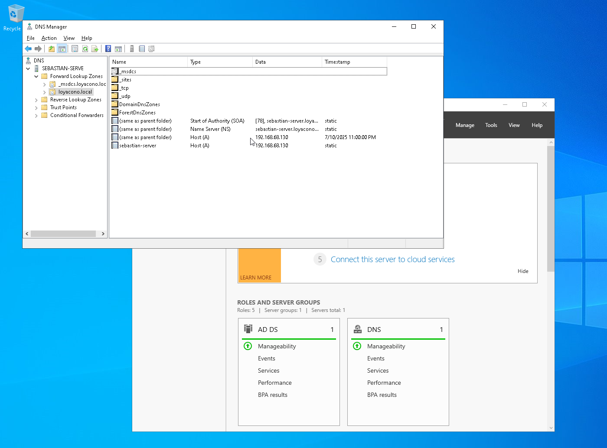Refresh the DNS zone view

[85, 49]
